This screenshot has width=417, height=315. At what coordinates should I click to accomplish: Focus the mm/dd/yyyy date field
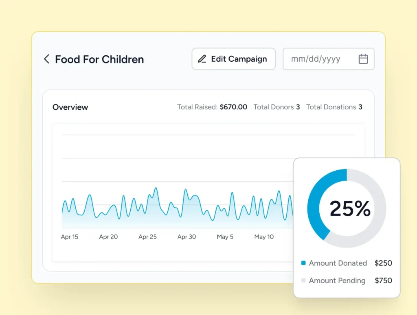pyautogui.click(x=329, y=59)
